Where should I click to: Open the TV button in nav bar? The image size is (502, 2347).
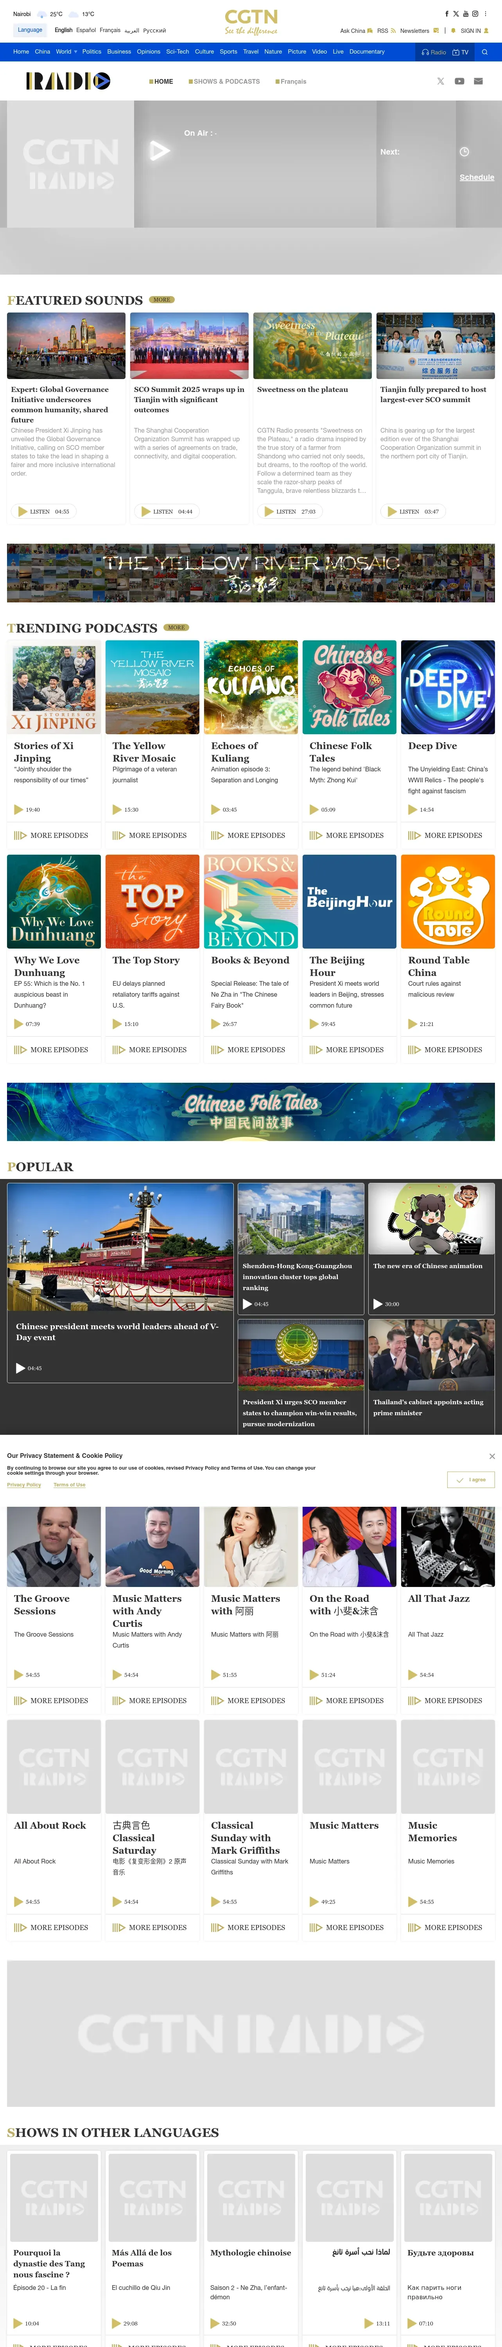[x=460, y=52]
